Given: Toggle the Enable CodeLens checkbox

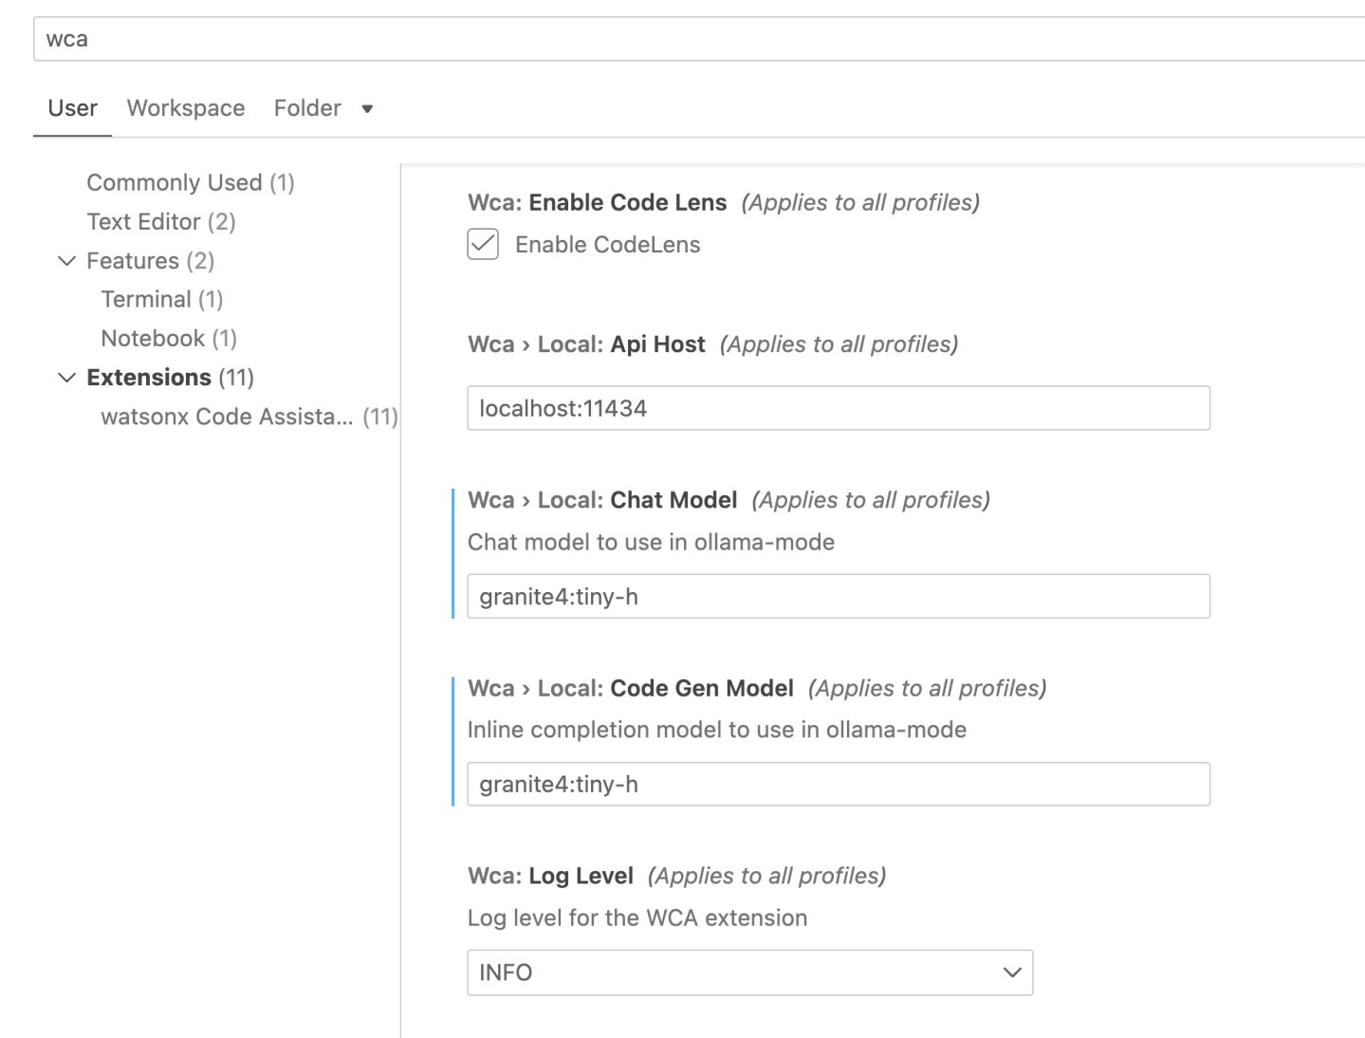Looking at the screenshot, I should [483, 245].
